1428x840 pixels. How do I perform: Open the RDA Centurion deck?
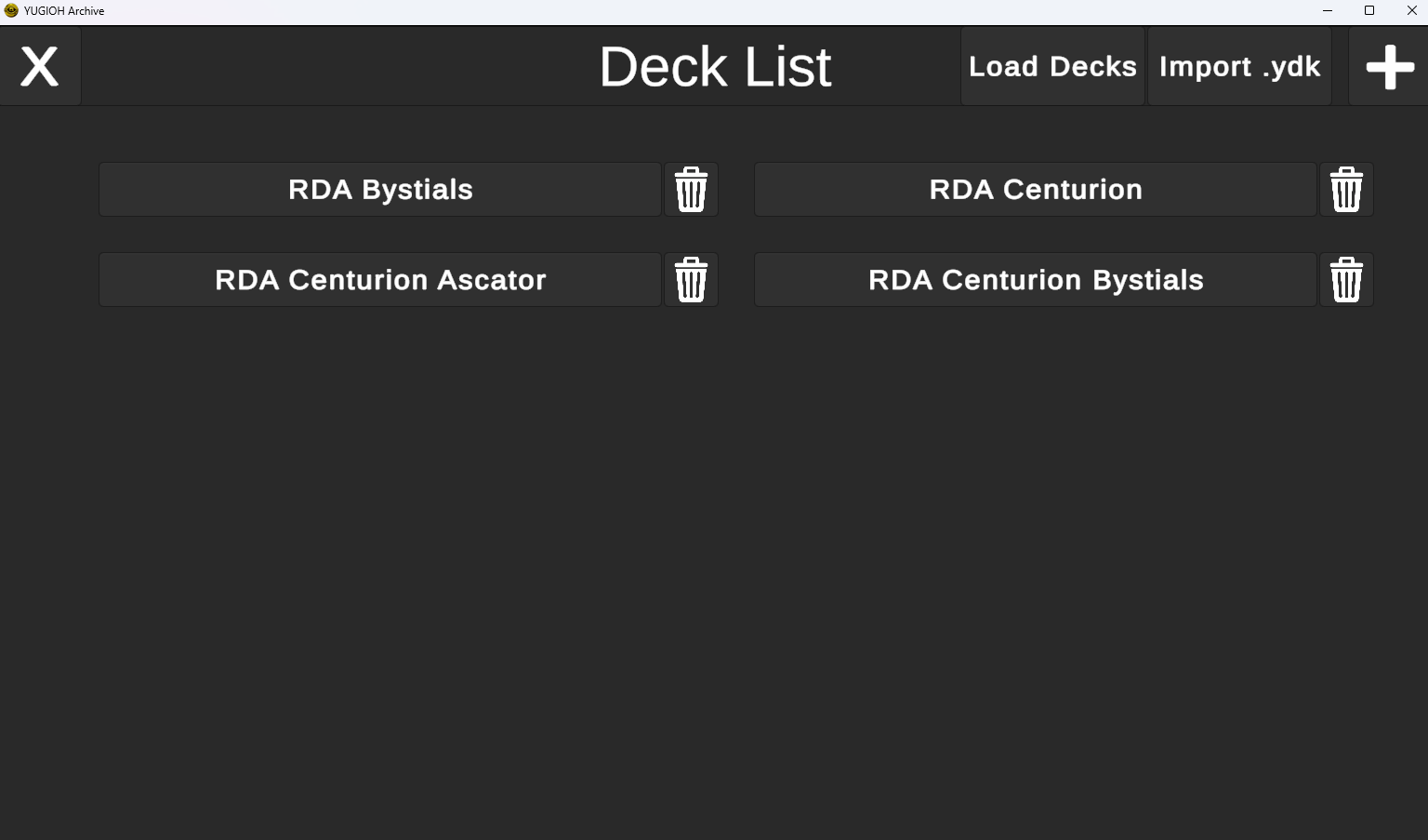tap(1036, 190)
